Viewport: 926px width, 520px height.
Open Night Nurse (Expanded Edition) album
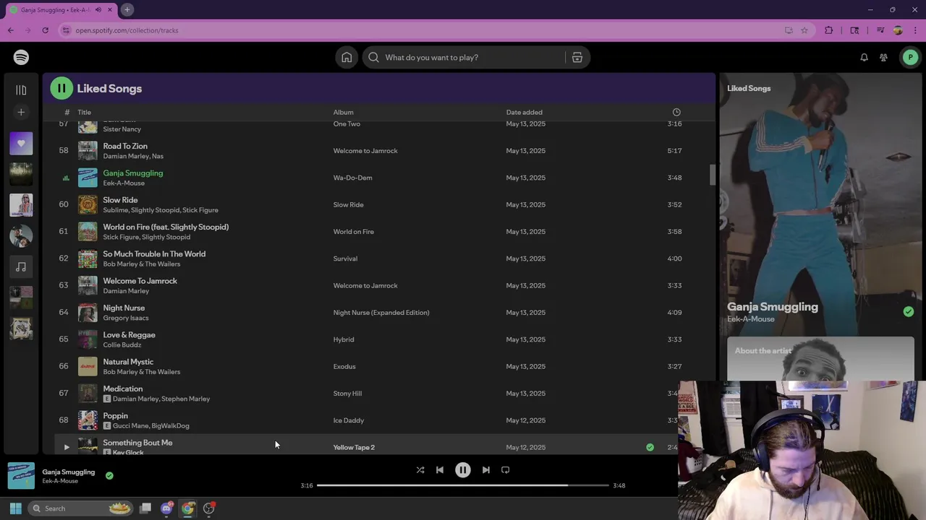pos(381,313)
